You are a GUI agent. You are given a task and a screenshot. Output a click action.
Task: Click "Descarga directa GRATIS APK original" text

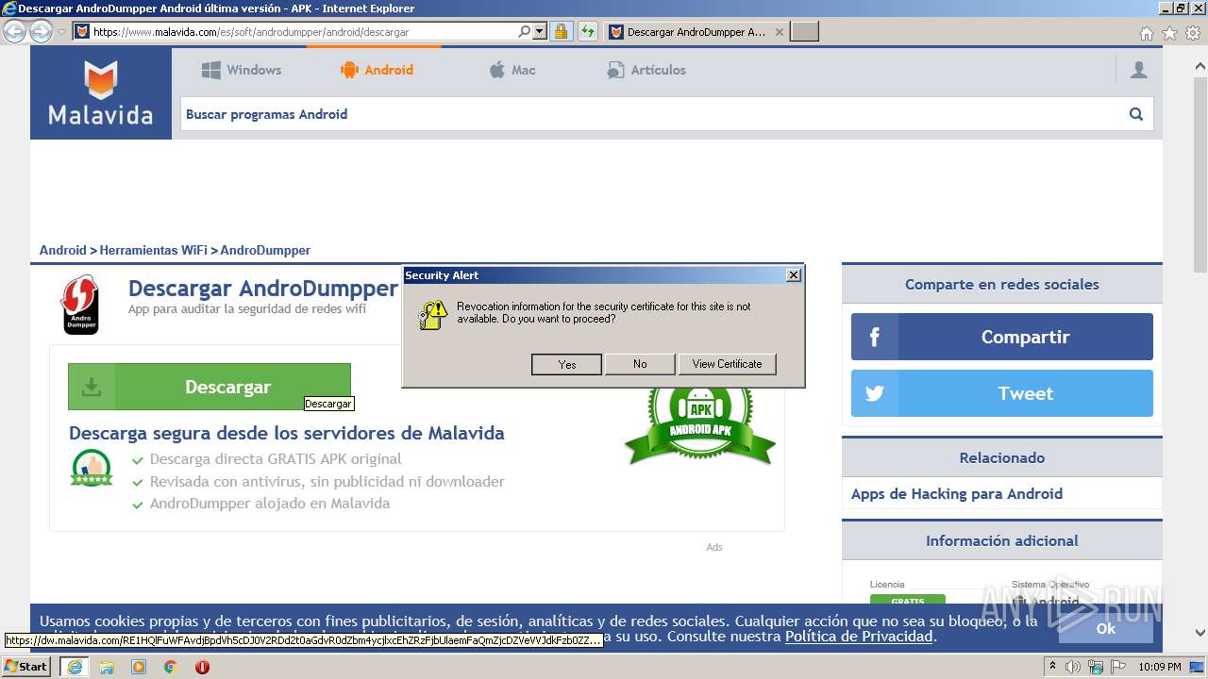click(x=276, y=459)
